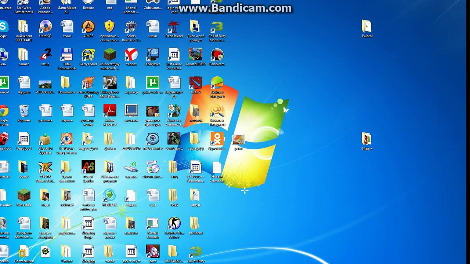The height and width of the screenshot is (264, 470).
Task: Click the Уроки фотошоп folder
Action: pyautogui.click(x=67, y=172)
